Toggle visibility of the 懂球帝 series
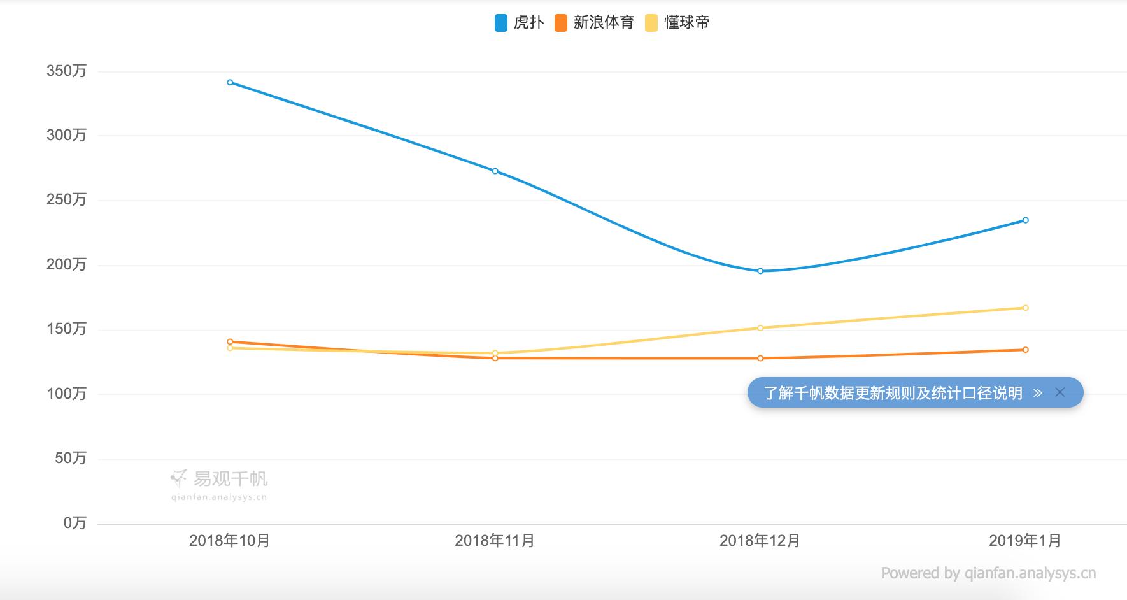The width and height of the screenshot is (1127, 600). tap(684, 22)
